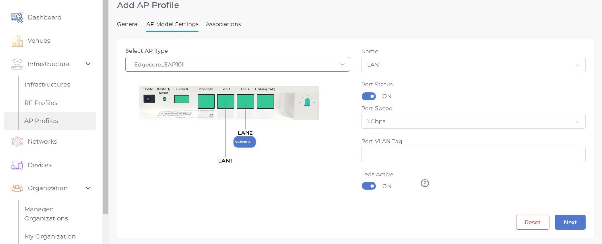
Task: Collapse the Infrastructure menu chevron
Action: click(88, 64)
